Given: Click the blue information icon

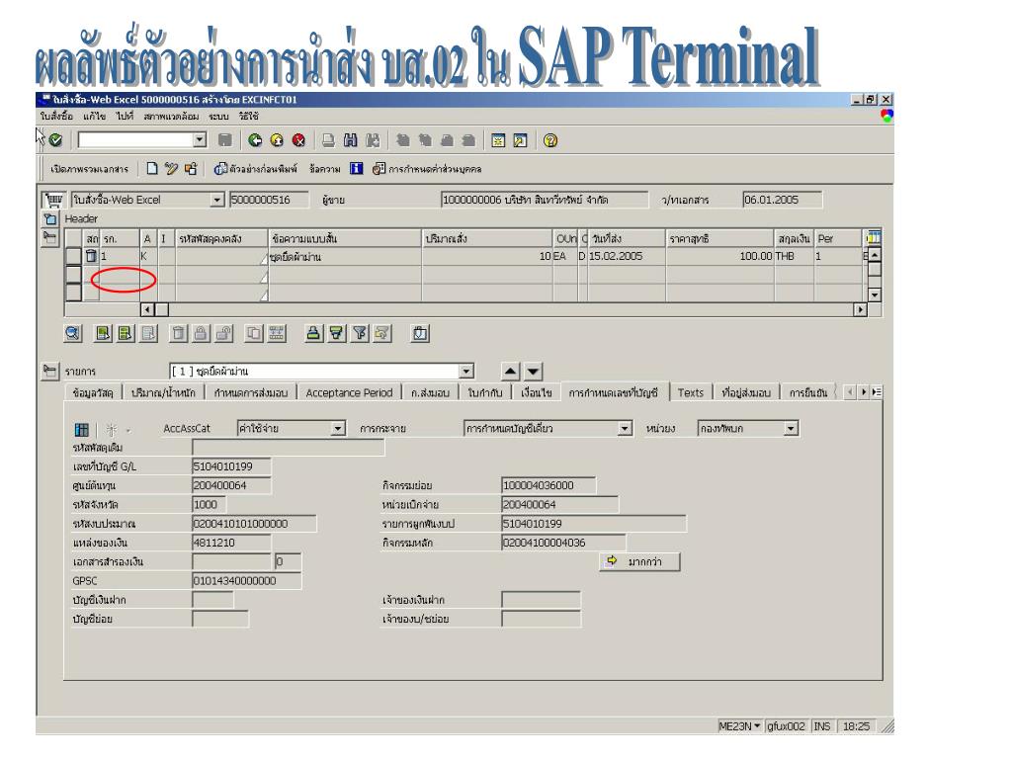Looking at the screenshot, I should [x=356, y=168].
